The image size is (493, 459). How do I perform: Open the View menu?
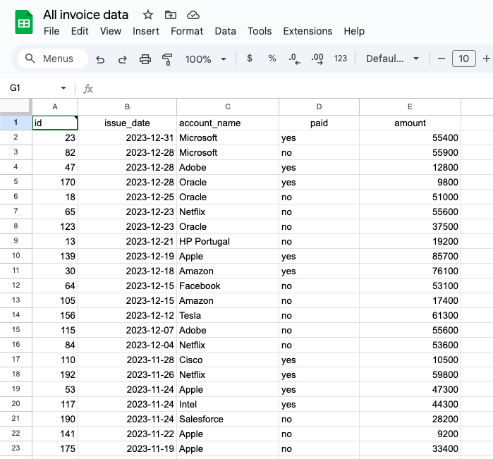point(111,31)
